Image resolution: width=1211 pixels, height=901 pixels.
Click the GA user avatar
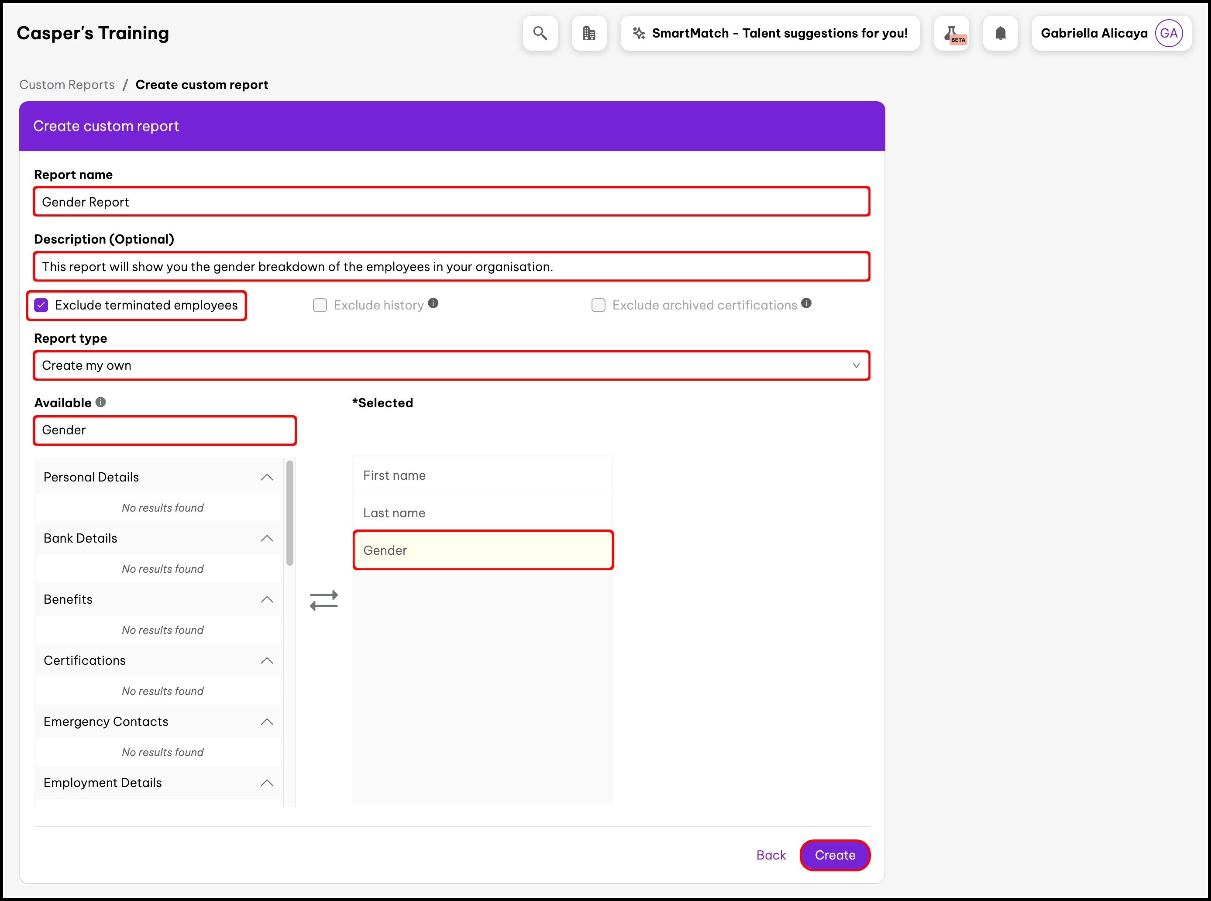pyautogui.click(x=1169, y=33)
